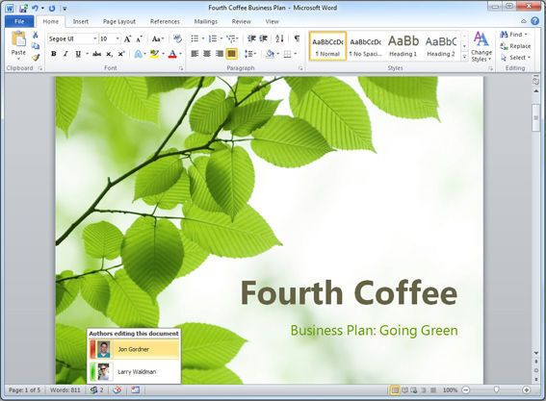The width and height of the screenshot is (546, 401).
Task: Click the Clear Formatting eraser icon
Action: point(177,38)
